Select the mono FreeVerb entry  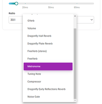[48, 59]
